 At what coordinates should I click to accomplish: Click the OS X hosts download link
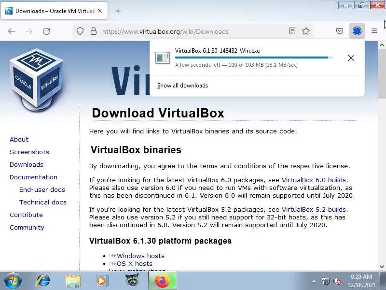135,263
